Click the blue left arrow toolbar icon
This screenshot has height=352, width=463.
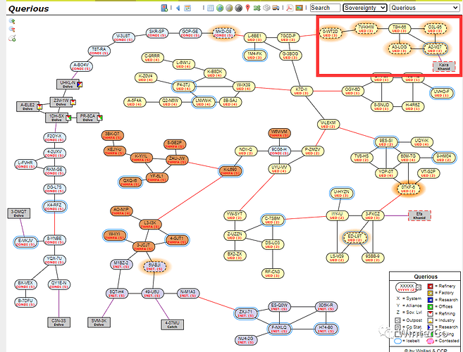click(x=178, y=8)
